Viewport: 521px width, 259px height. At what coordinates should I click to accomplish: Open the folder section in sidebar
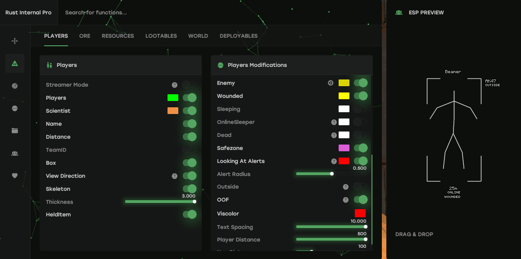pos(14,131)
